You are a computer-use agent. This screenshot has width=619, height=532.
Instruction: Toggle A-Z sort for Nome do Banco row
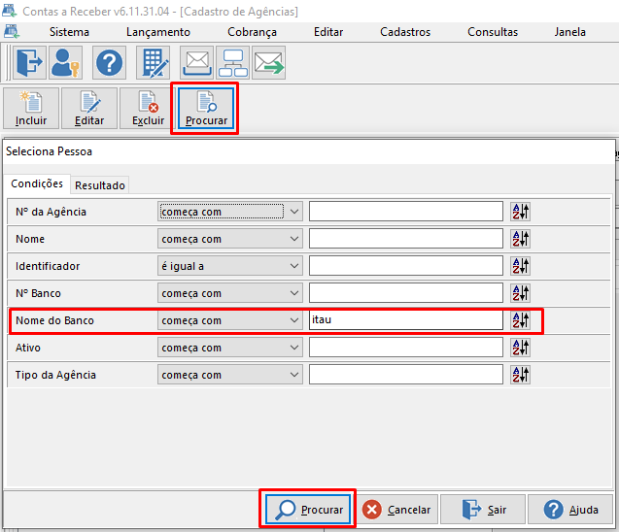point(520,320)
